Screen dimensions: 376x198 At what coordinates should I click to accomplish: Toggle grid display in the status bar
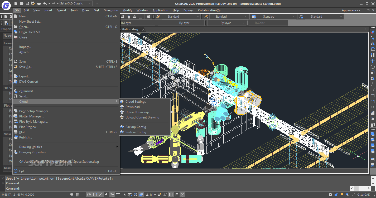click(78, 195)
